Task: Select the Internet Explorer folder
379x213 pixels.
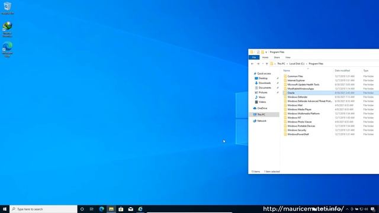Action: click(x=296, y=80)
